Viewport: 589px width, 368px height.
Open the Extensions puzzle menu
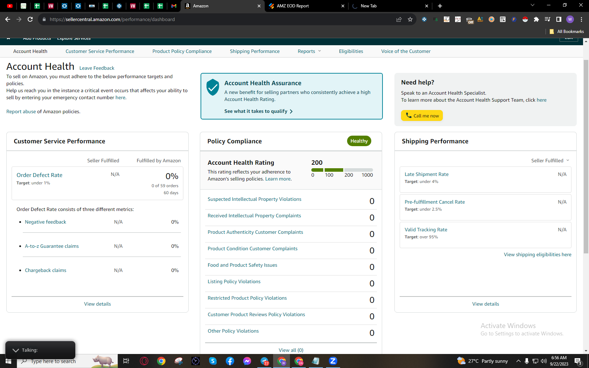coord(536,19)
